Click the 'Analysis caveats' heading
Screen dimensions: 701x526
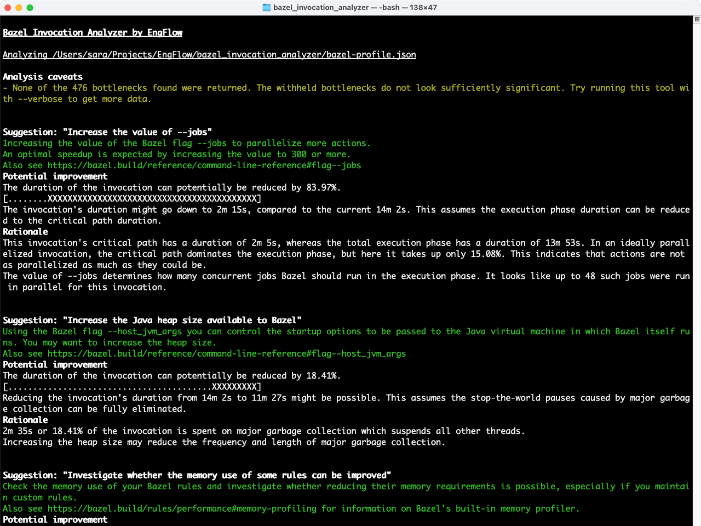42,77
